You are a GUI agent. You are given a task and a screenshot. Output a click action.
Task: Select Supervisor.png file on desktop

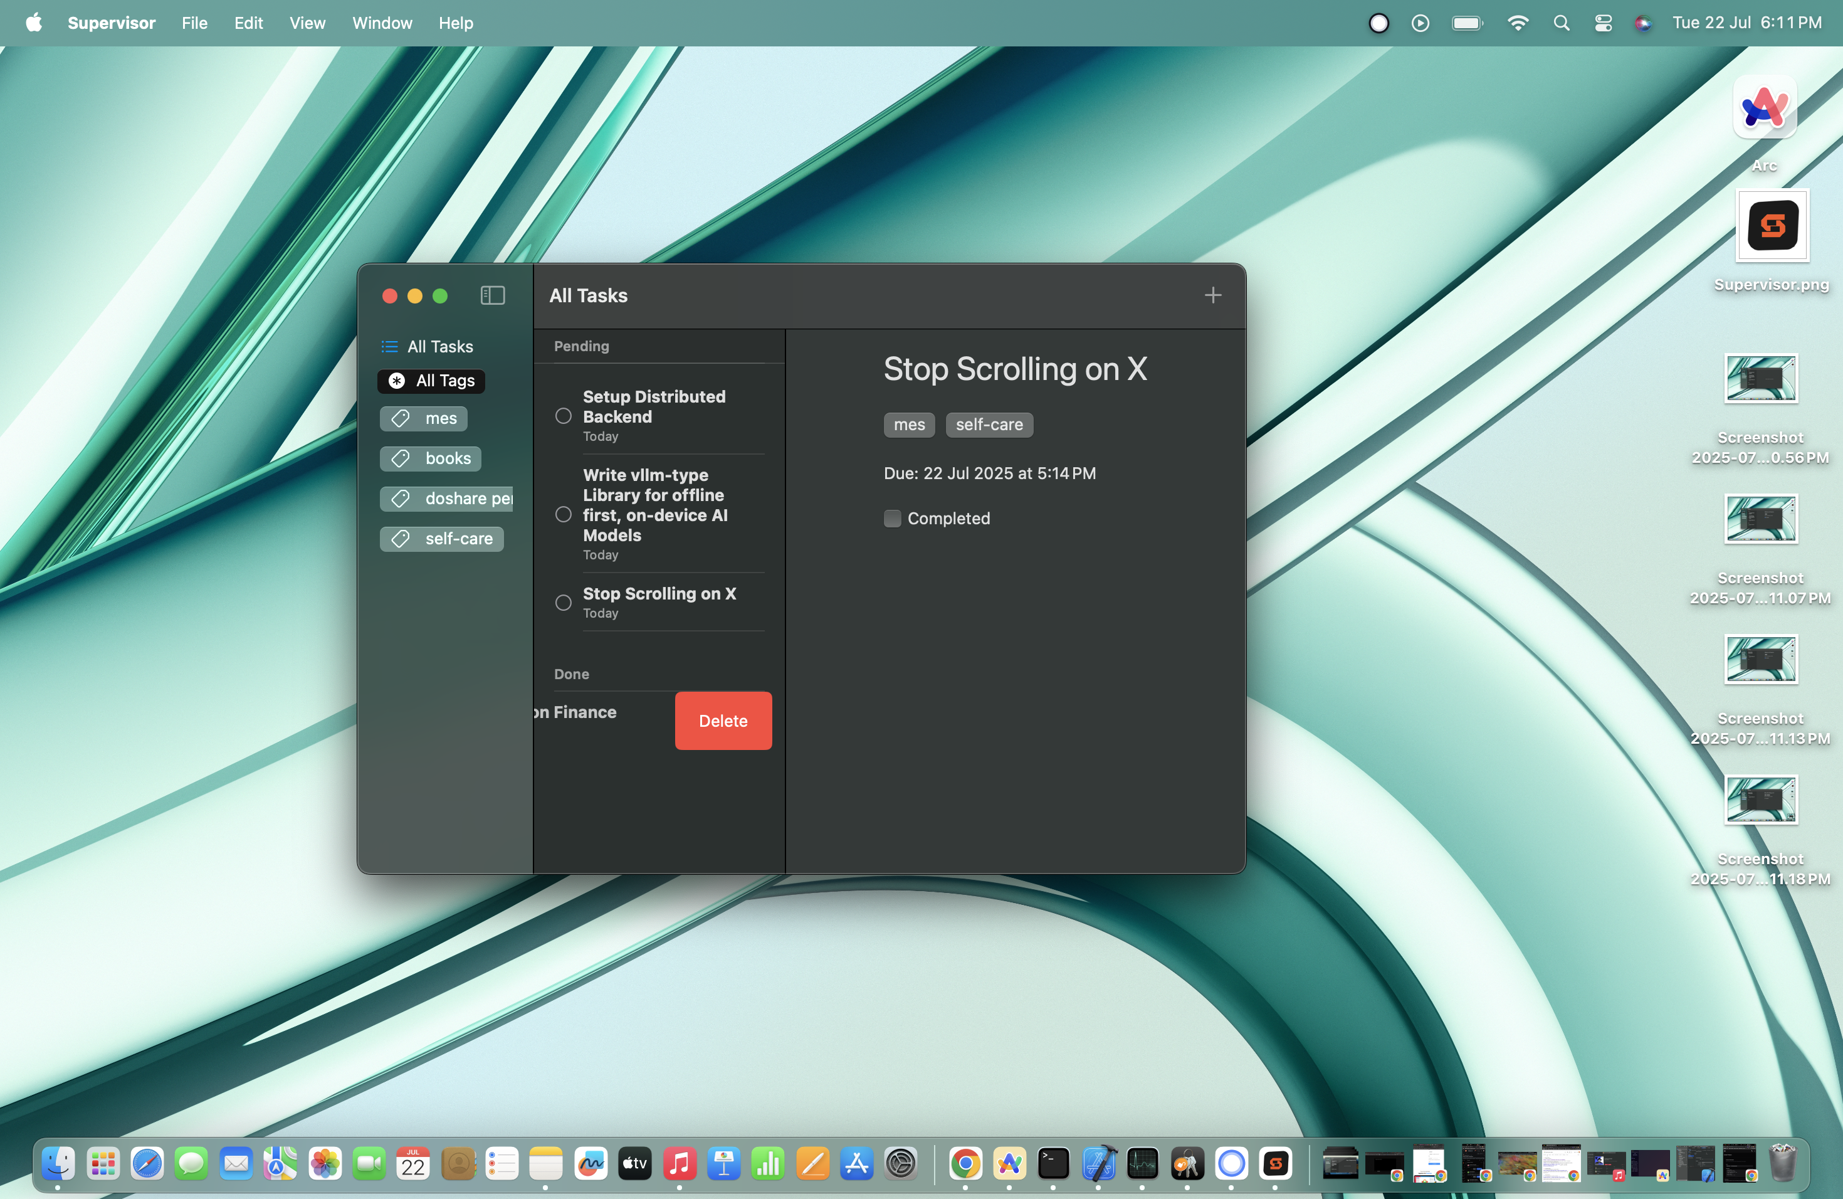pos(1772,225)
